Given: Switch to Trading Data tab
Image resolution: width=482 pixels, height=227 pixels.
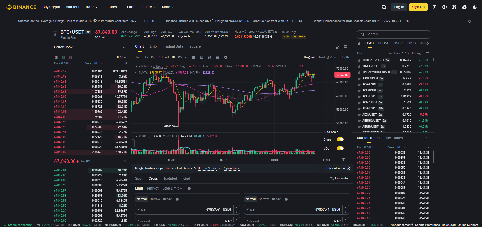Looking at the screenshot, I should [173, 46].
